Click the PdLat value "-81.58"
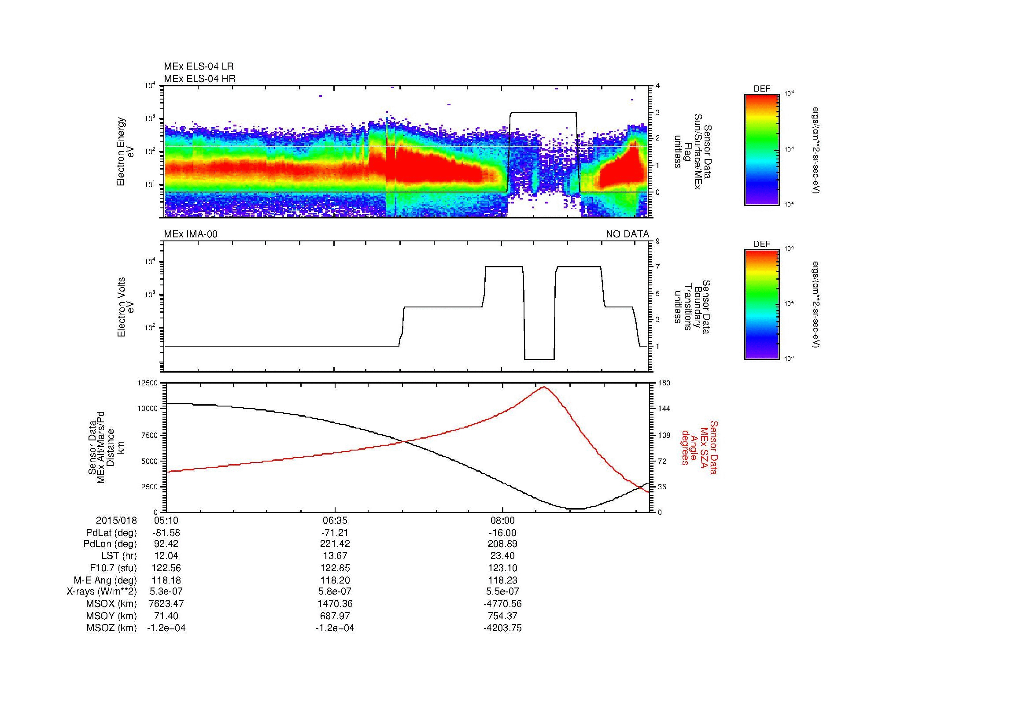The image size is (1030, 728). 166,533
